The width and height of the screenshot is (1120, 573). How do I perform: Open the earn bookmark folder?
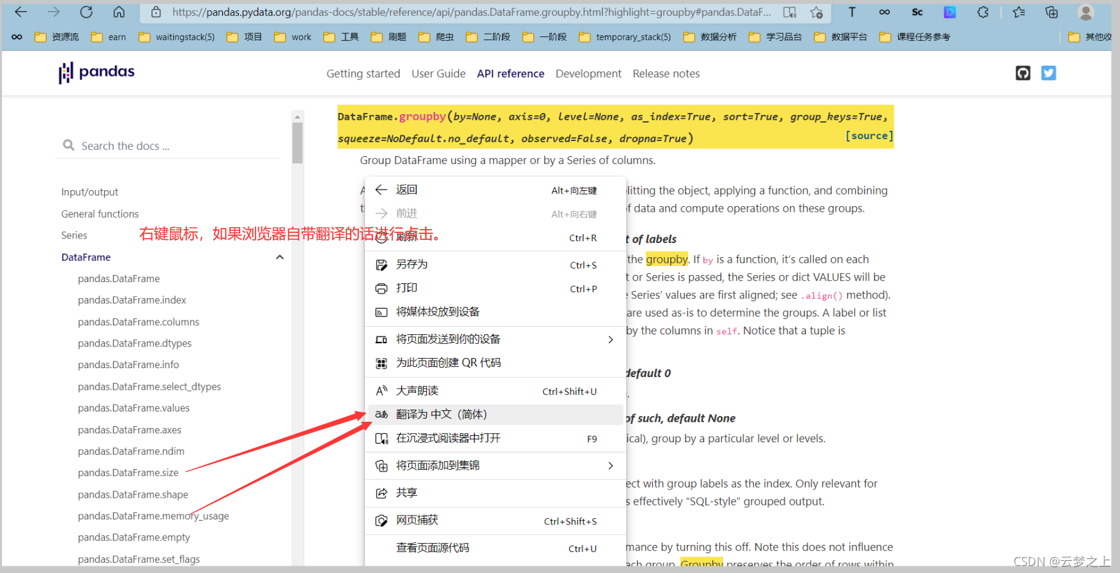pos(109,37)
